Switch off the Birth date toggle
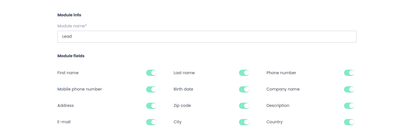 pyautogui.click(x=244, y=89)
